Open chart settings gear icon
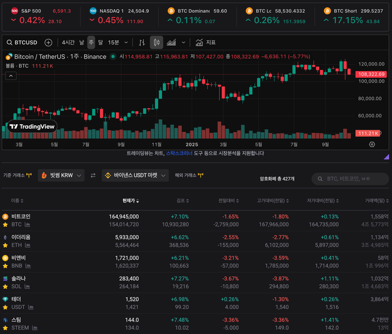Image resolution: width=392 pixels, height=334 pixels. 372,144
